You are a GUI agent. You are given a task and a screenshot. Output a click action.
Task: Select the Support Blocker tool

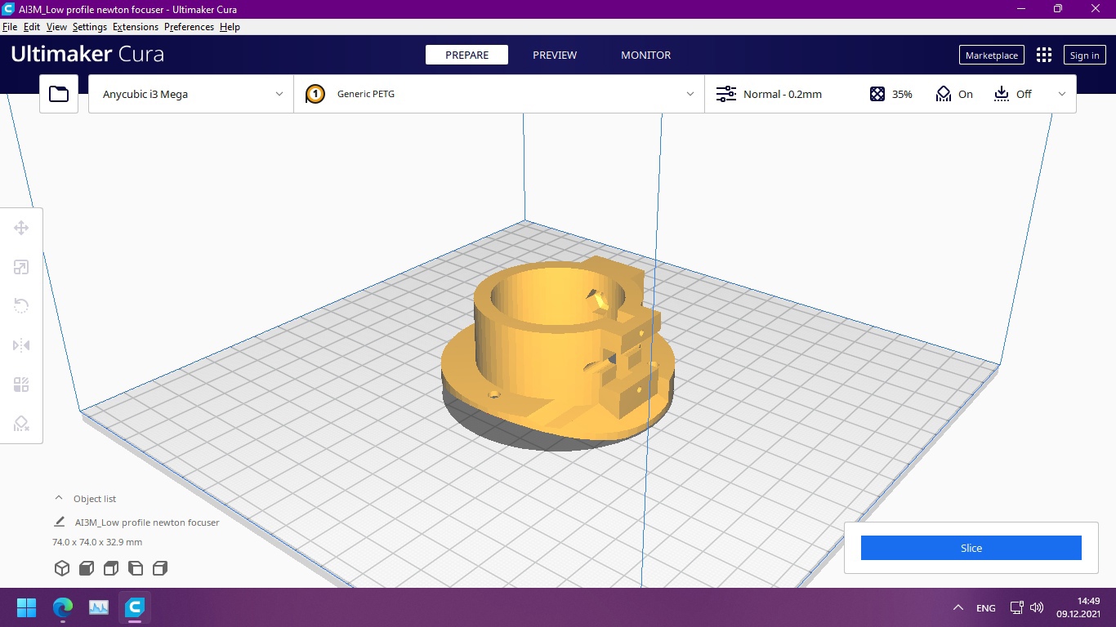[21, 424]
